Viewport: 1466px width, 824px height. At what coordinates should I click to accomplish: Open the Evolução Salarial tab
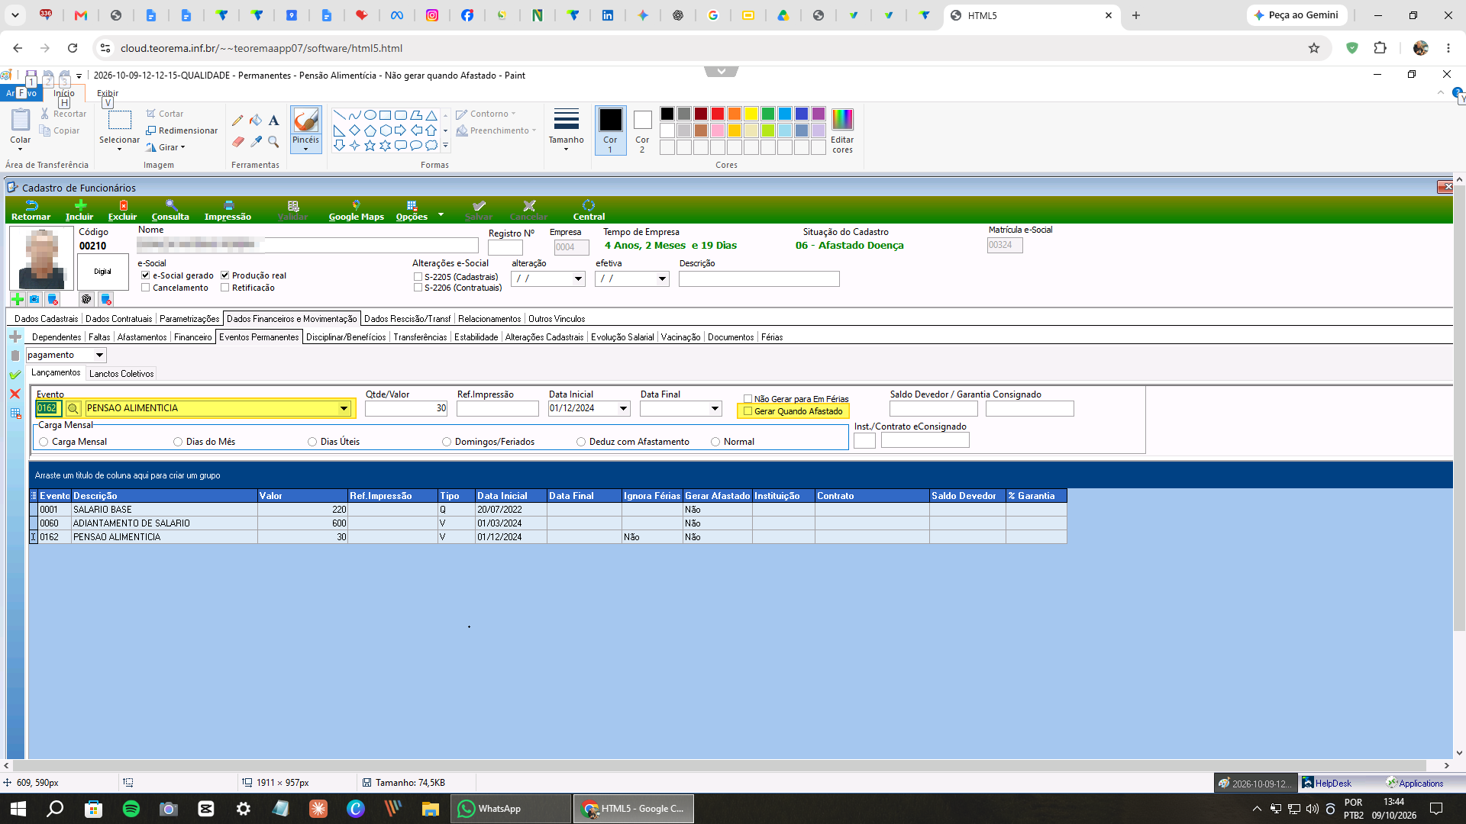click(622, 337)
